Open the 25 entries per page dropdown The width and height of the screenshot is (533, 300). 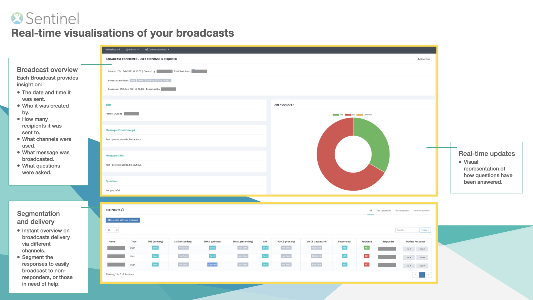(112, 230)
